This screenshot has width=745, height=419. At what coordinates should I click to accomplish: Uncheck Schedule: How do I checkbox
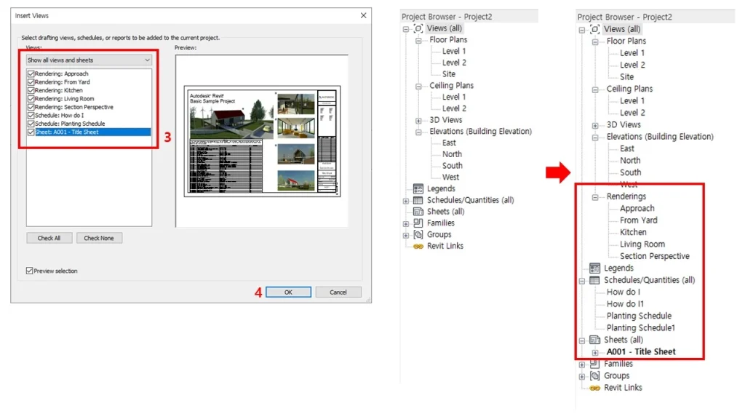pos(31,116)
